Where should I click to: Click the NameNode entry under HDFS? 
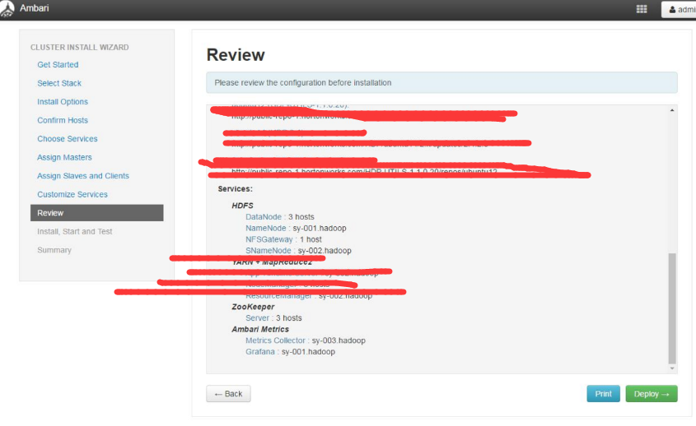(x=266, y=228)
